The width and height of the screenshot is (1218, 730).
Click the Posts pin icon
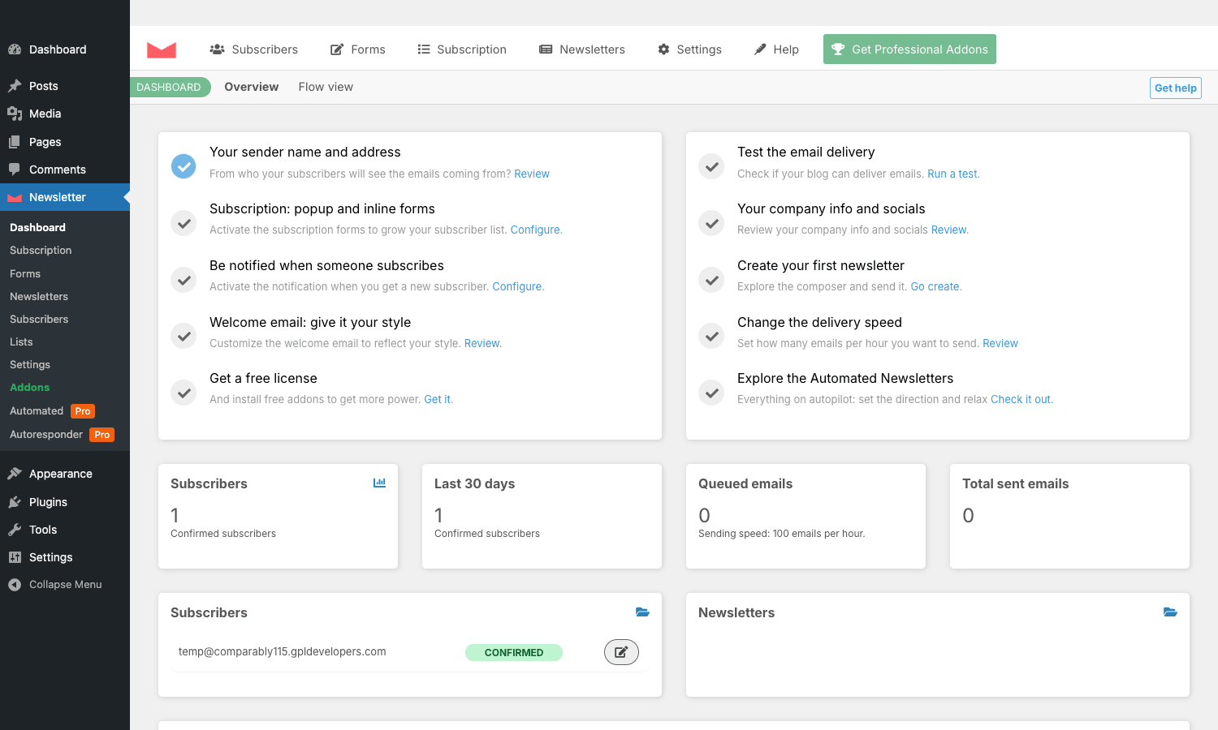tap(15, 86)
